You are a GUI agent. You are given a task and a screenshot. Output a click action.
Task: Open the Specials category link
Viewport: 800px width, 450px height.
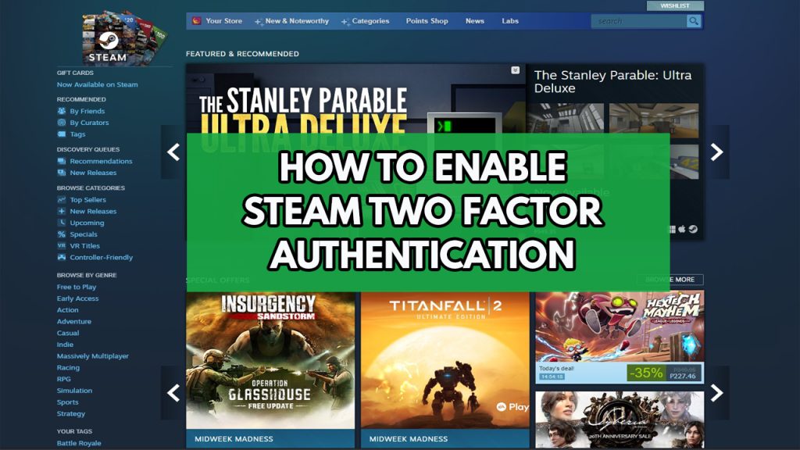(83, 234)
